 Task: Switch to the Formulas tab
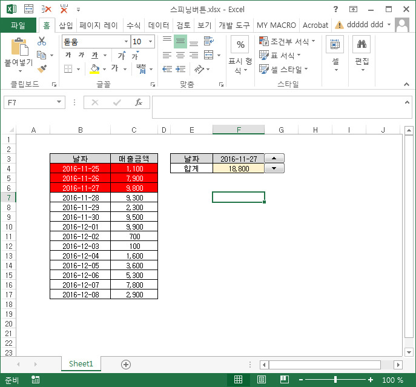pyautogui.click(x=133, y=25)
